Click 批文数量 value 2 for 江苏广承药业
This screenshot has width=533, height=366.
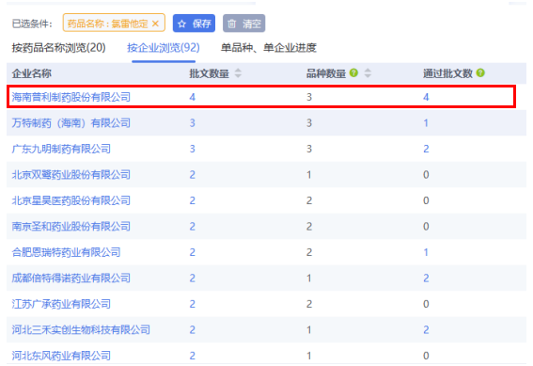193,304
